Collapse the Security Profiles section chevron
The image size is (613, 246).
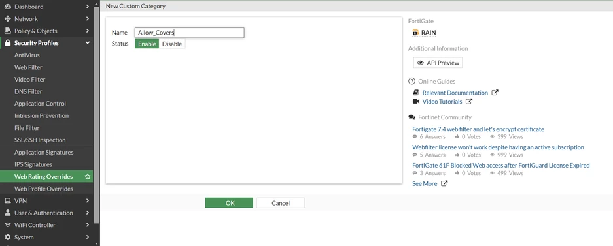(x=88, y=43)
